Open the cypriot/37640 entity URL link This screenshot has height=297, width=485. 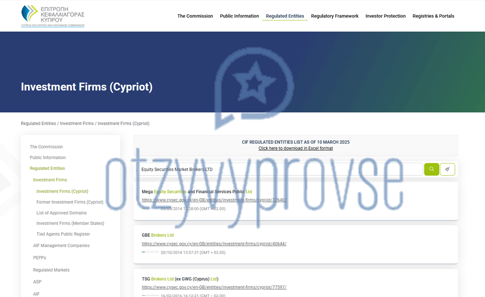coord(214,200)
